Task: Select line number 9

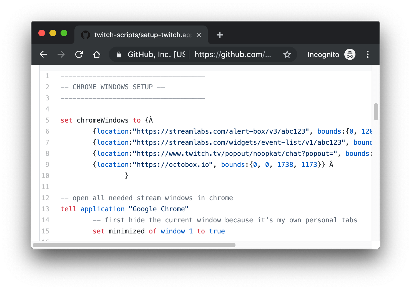Action: coord(47,165)
